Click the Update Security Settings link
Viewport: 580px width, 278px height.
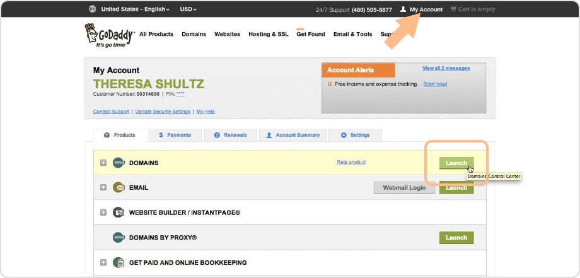163,112
